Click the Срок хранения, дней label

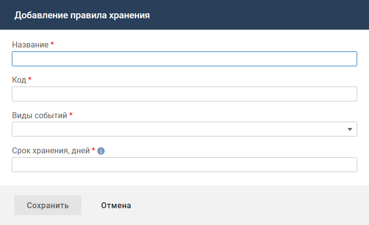[x=50, y=151]
